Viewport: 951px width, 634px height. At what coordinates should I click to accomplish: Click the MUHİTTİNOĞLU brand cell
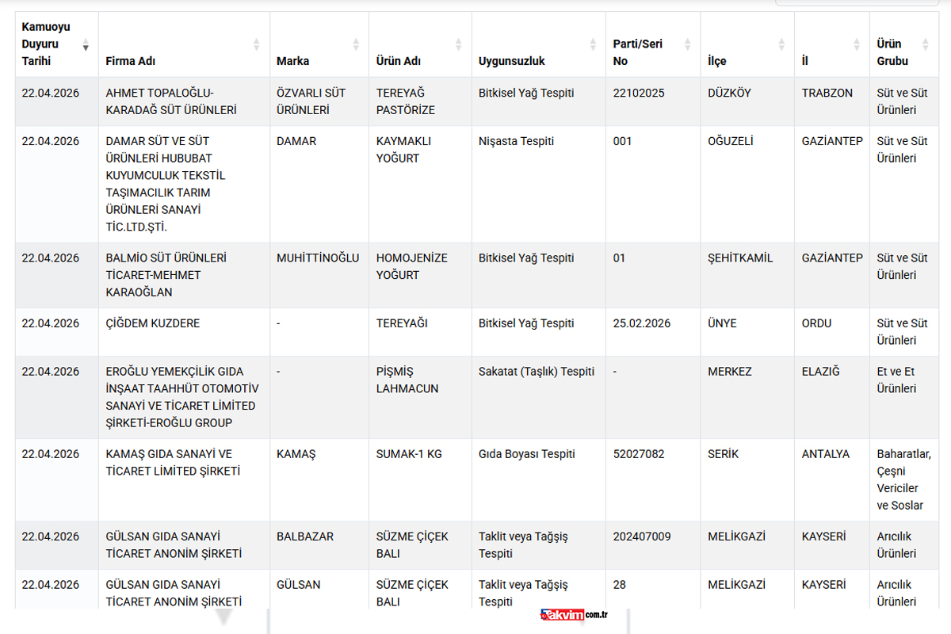click(x=318, y=258)
